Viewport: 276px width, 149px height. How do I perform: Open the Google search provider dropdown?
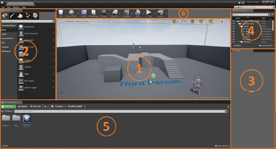[238, 7]
